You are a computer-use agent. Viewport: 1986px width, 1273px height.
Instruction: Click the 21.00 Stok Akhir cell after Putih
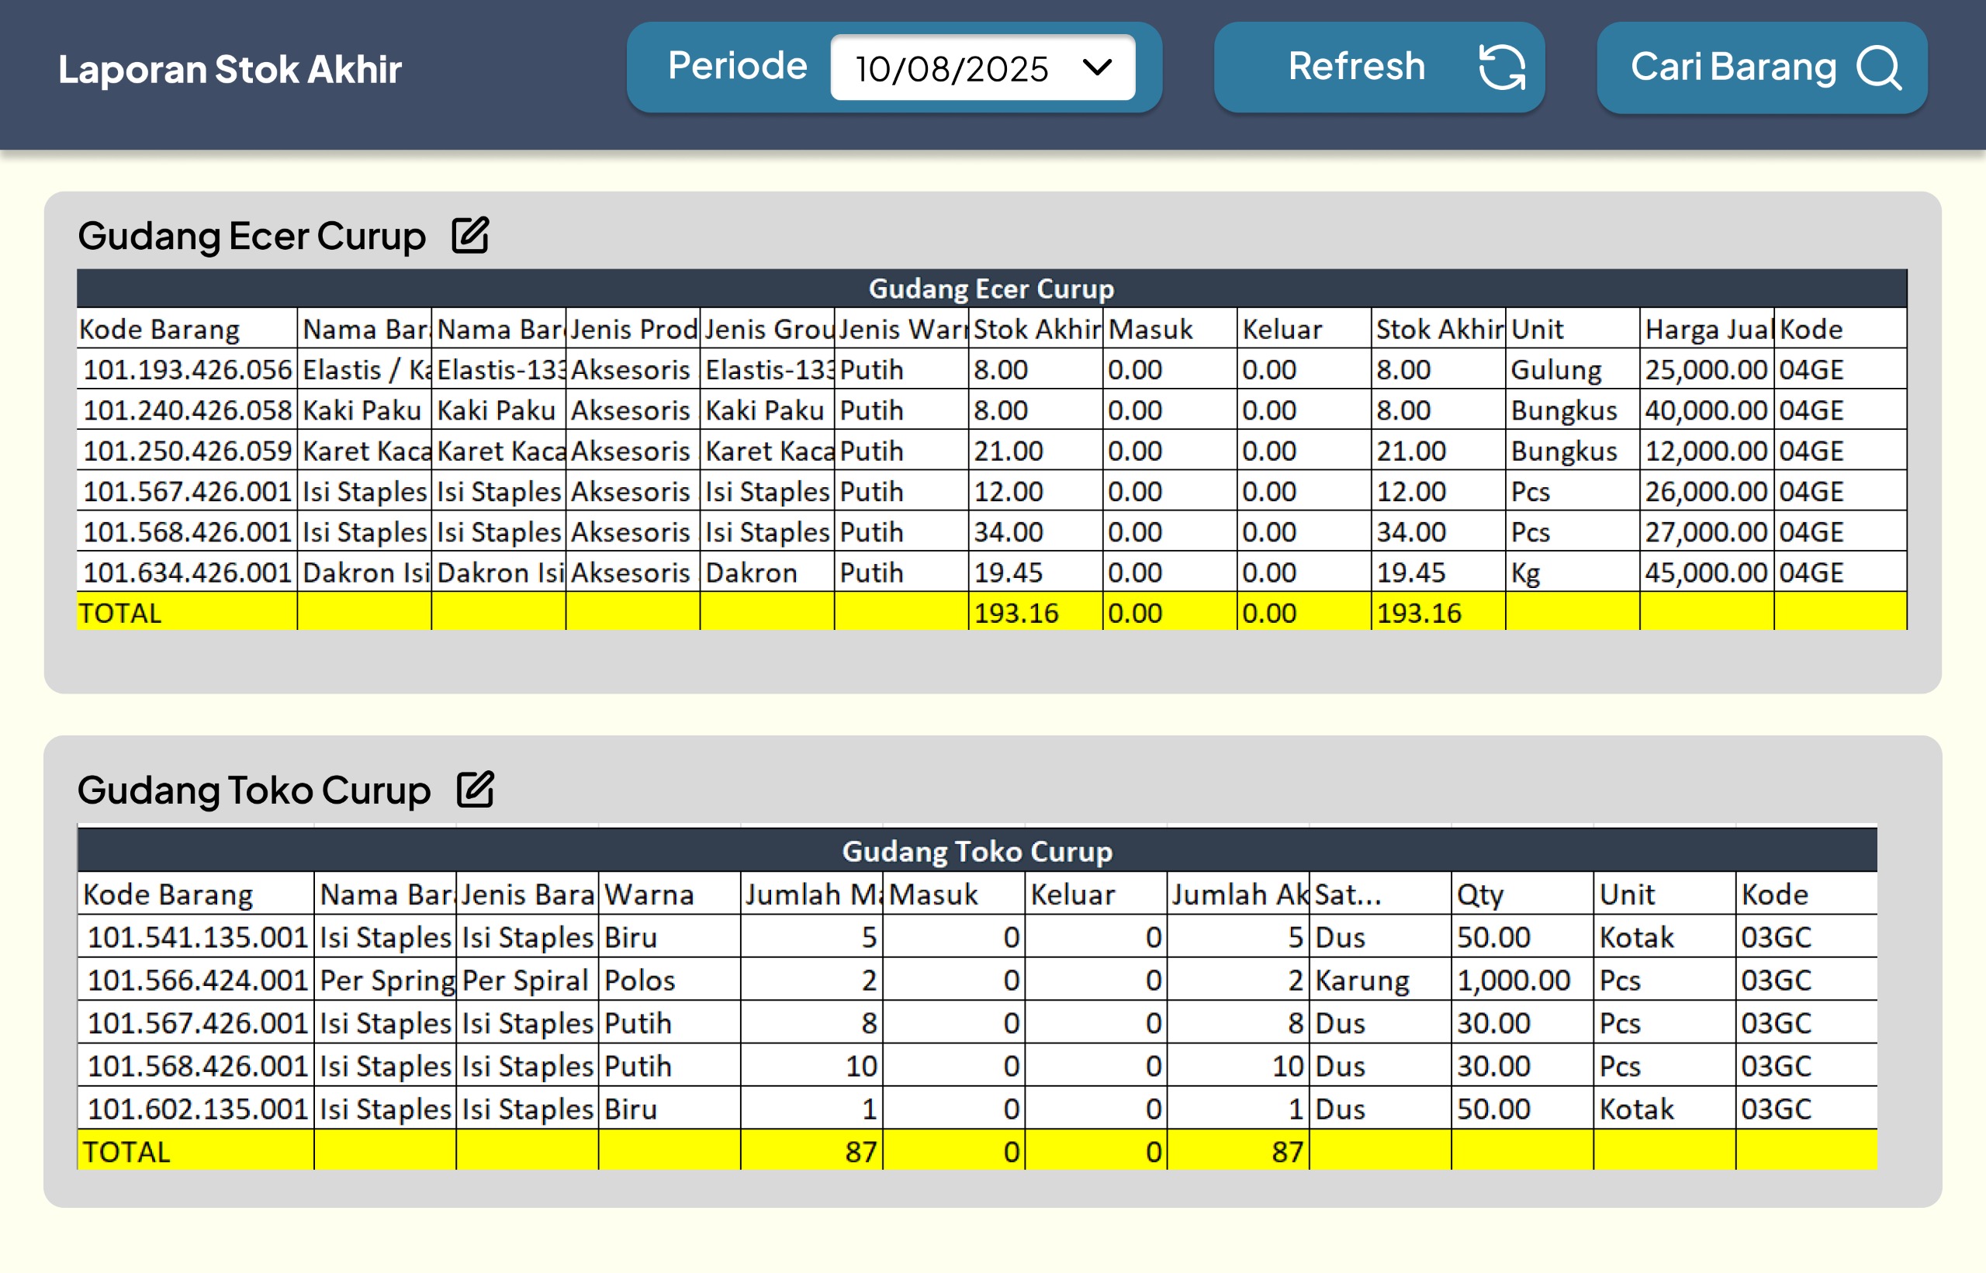1036,451
